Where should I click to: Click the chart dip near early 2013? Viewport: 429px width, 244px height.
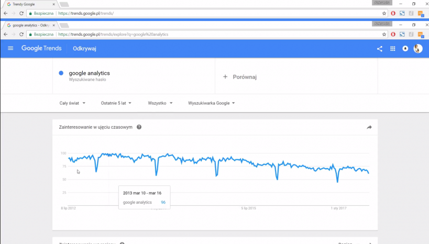pos(96,172)
